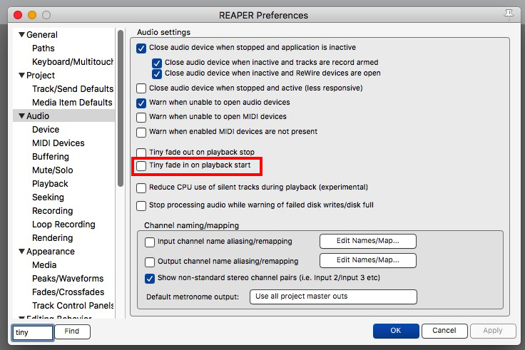Open Edit Names/Map for output channels
Image resolution: width=525 pixels, height=350 pixels.
click(367, 260)
